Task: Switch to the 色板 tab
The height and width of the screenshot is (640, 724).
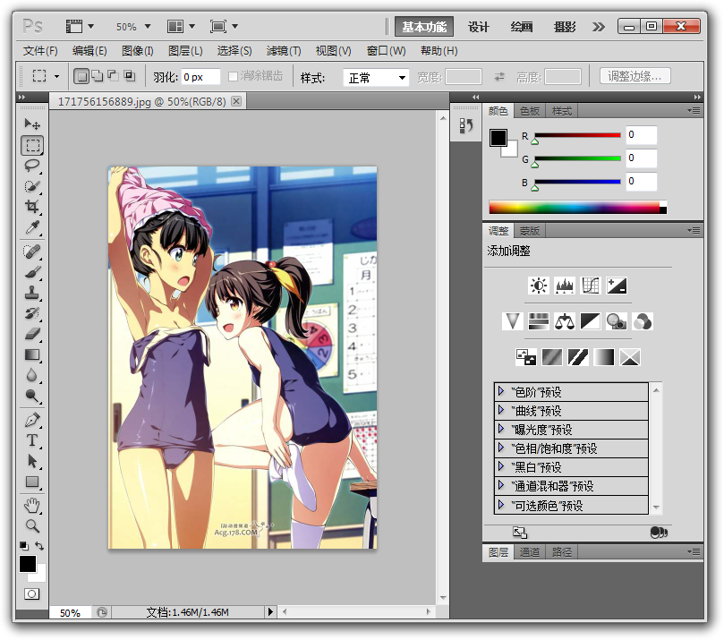Action: [530, 111]
